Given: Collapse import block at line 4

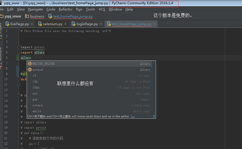Looking at the screenshot, I should tap(19, 47).
